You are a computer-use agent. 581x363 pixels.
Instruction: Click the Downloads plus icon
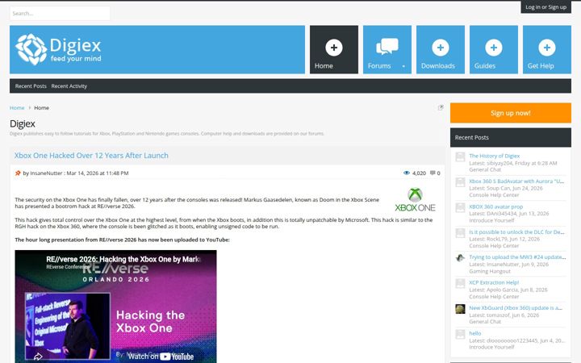[x=441, y=48]
